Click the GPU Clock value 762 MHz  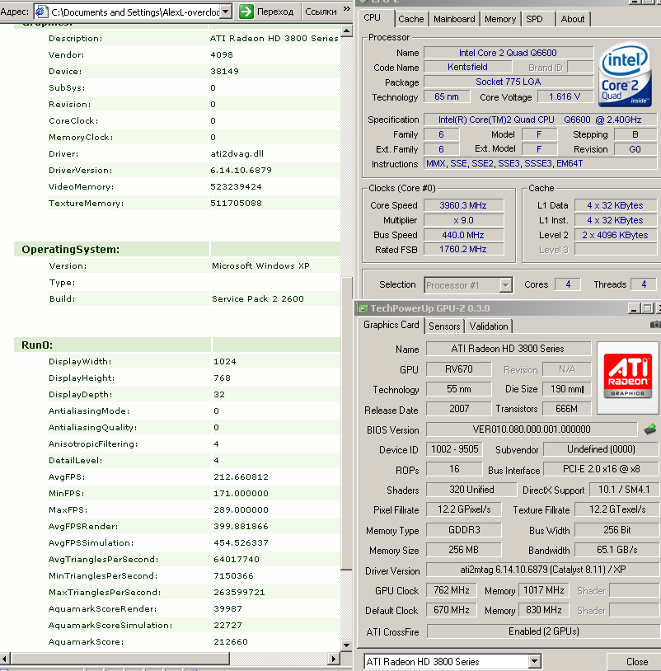(452, 590)
